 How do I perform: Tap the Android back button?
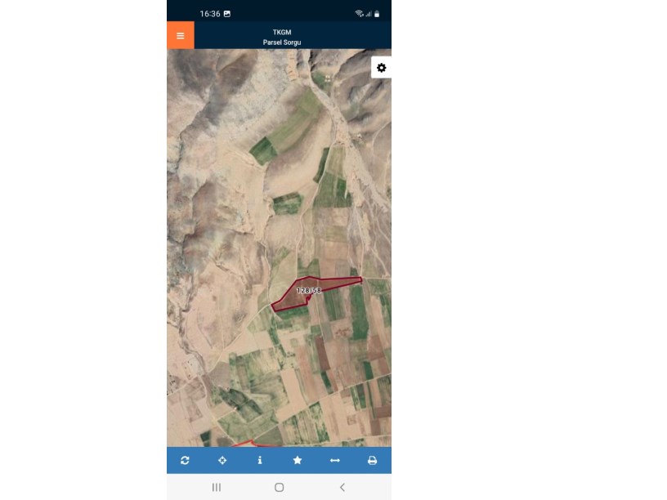pos(342,487)
